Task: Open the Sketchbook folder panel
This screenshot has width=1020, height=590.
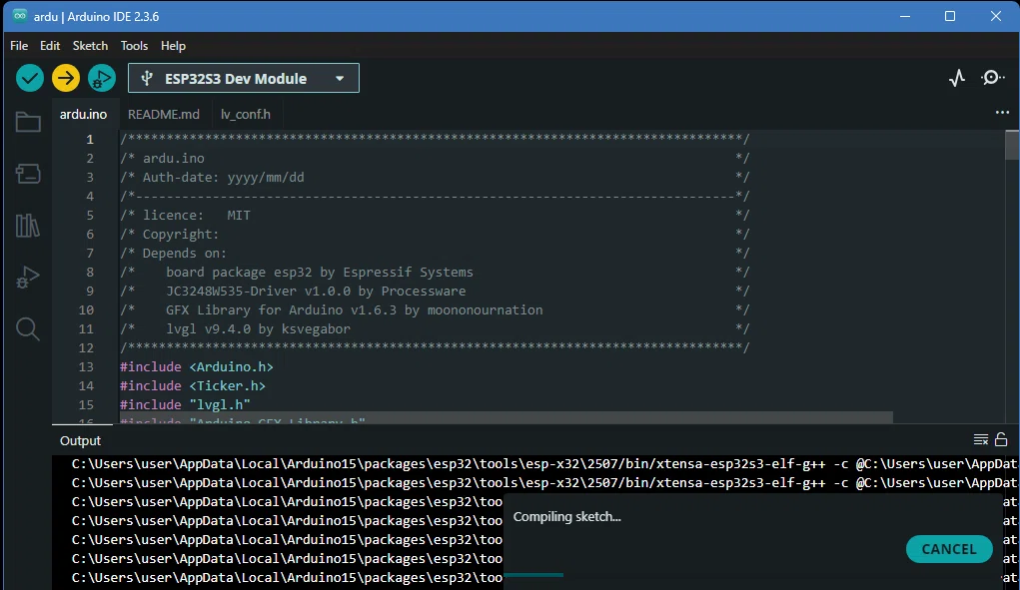Action: coord(28,122)
